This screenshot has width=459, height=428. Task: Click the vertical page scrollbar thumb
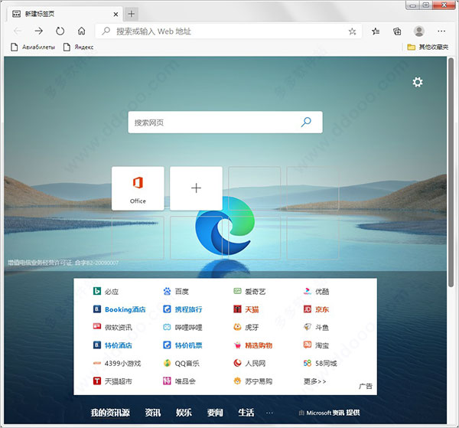point(451,172)
